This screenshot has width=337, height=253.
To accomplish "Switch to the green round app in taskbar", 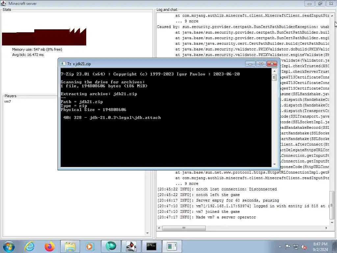I will click(x=111, y=246).
